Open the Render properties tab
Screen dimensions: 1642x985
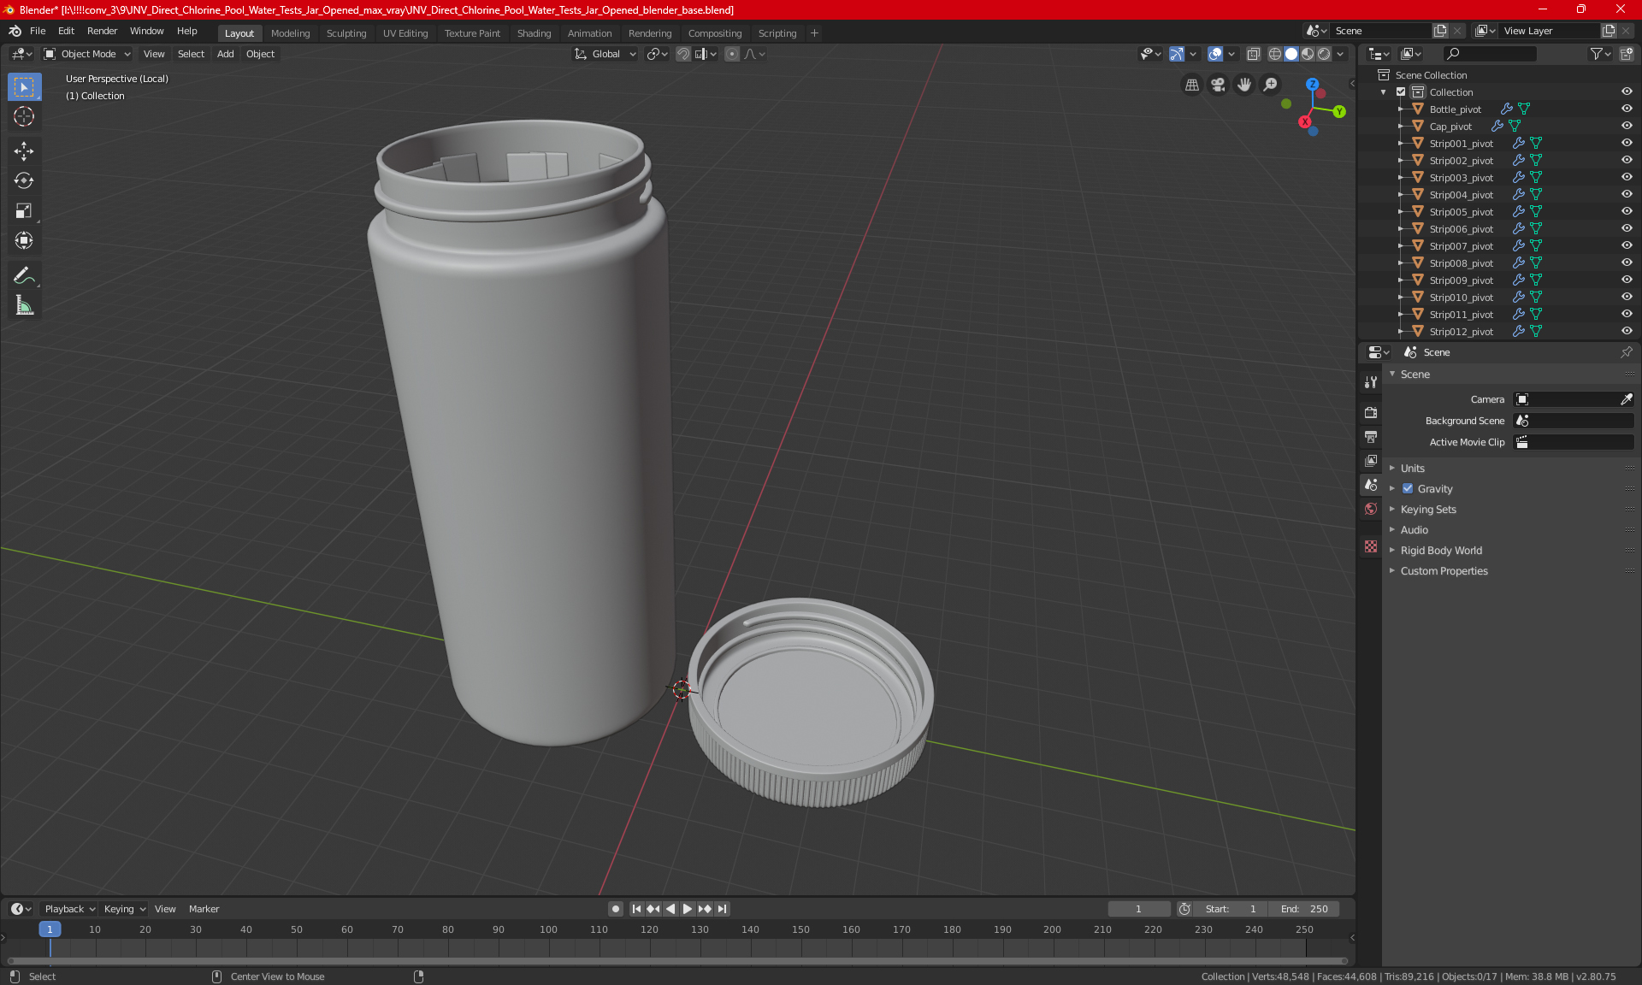(x=1371, y=412)
